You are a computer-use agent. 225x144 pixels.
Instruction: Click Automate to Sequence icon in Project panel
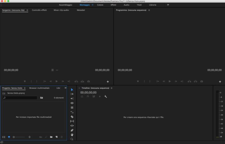coord(41,137)
